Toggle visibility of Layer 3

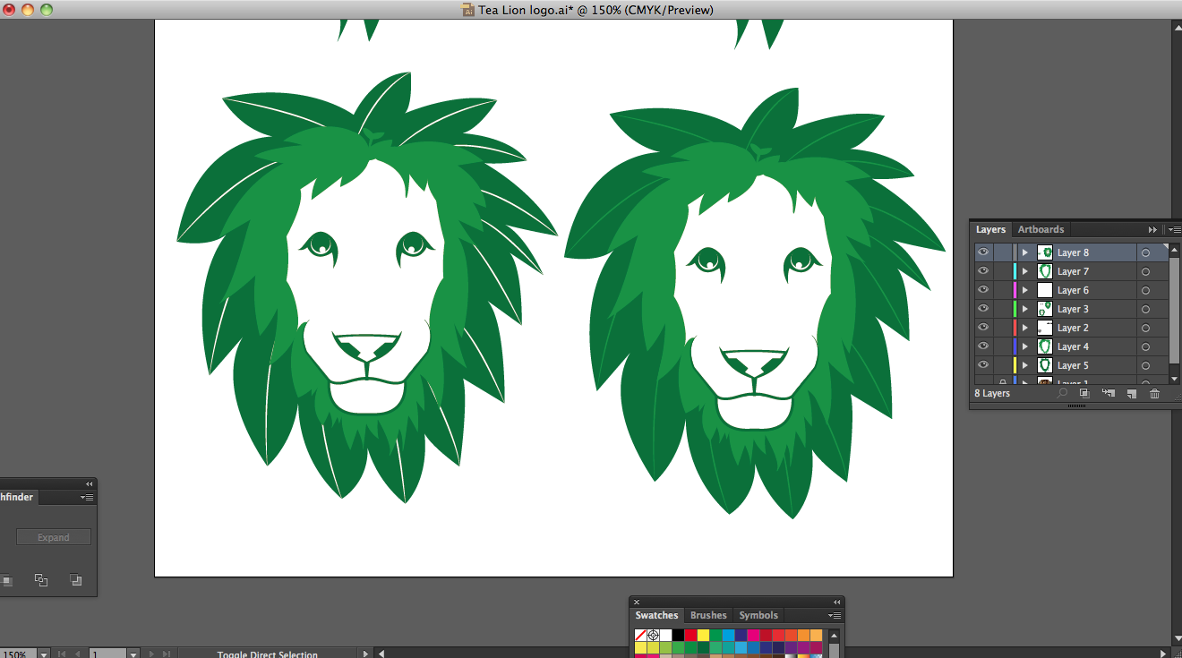click(983, 309)
